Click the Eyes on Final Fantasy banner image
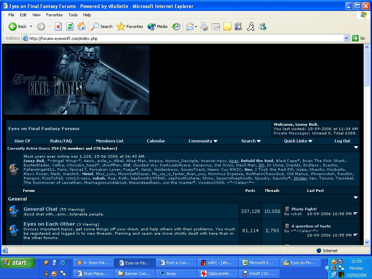Screen dimensions: 372x279 point(77,80)
